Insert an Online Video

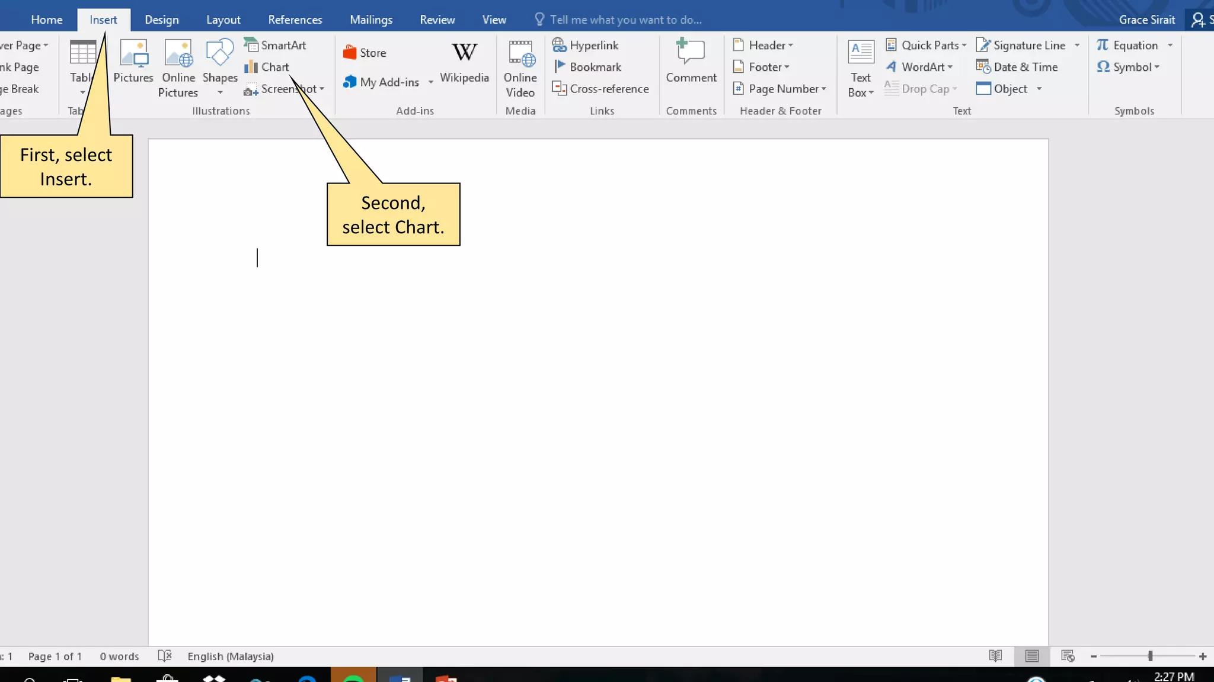(x=520, y=68)
